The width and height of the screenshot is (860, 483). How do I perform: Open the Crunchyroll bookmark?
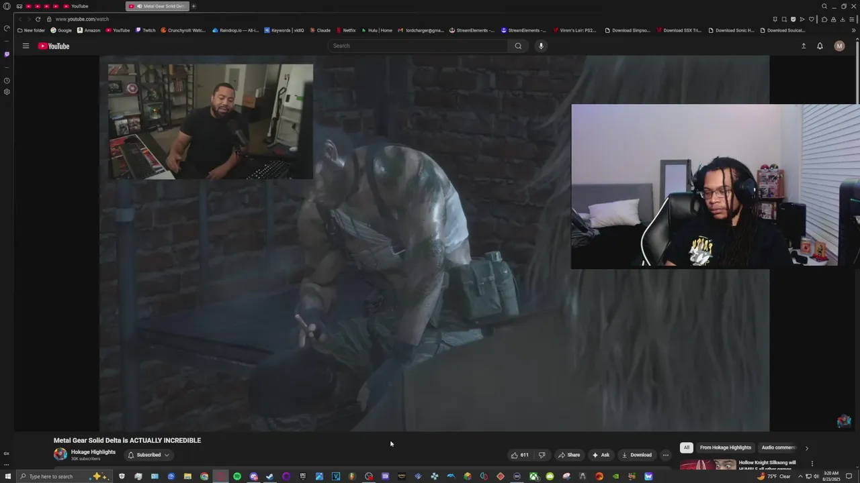pos(183,30)
